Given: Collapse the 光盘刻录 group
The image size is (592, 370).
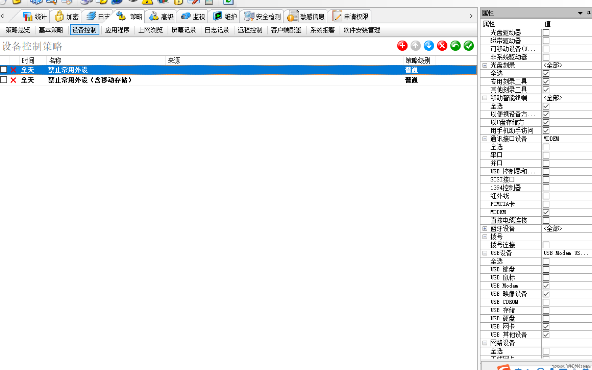Looking at the screenshot, I should 485,65.
